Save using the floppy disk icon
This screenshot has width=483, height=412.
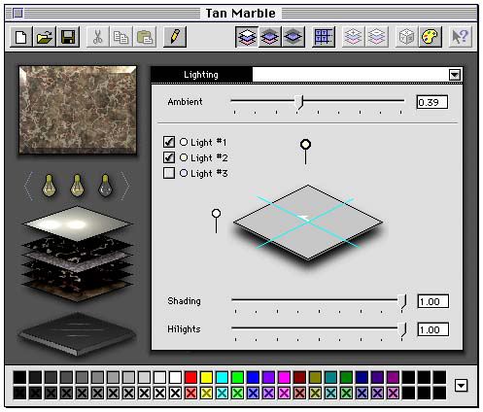point(68,37)
